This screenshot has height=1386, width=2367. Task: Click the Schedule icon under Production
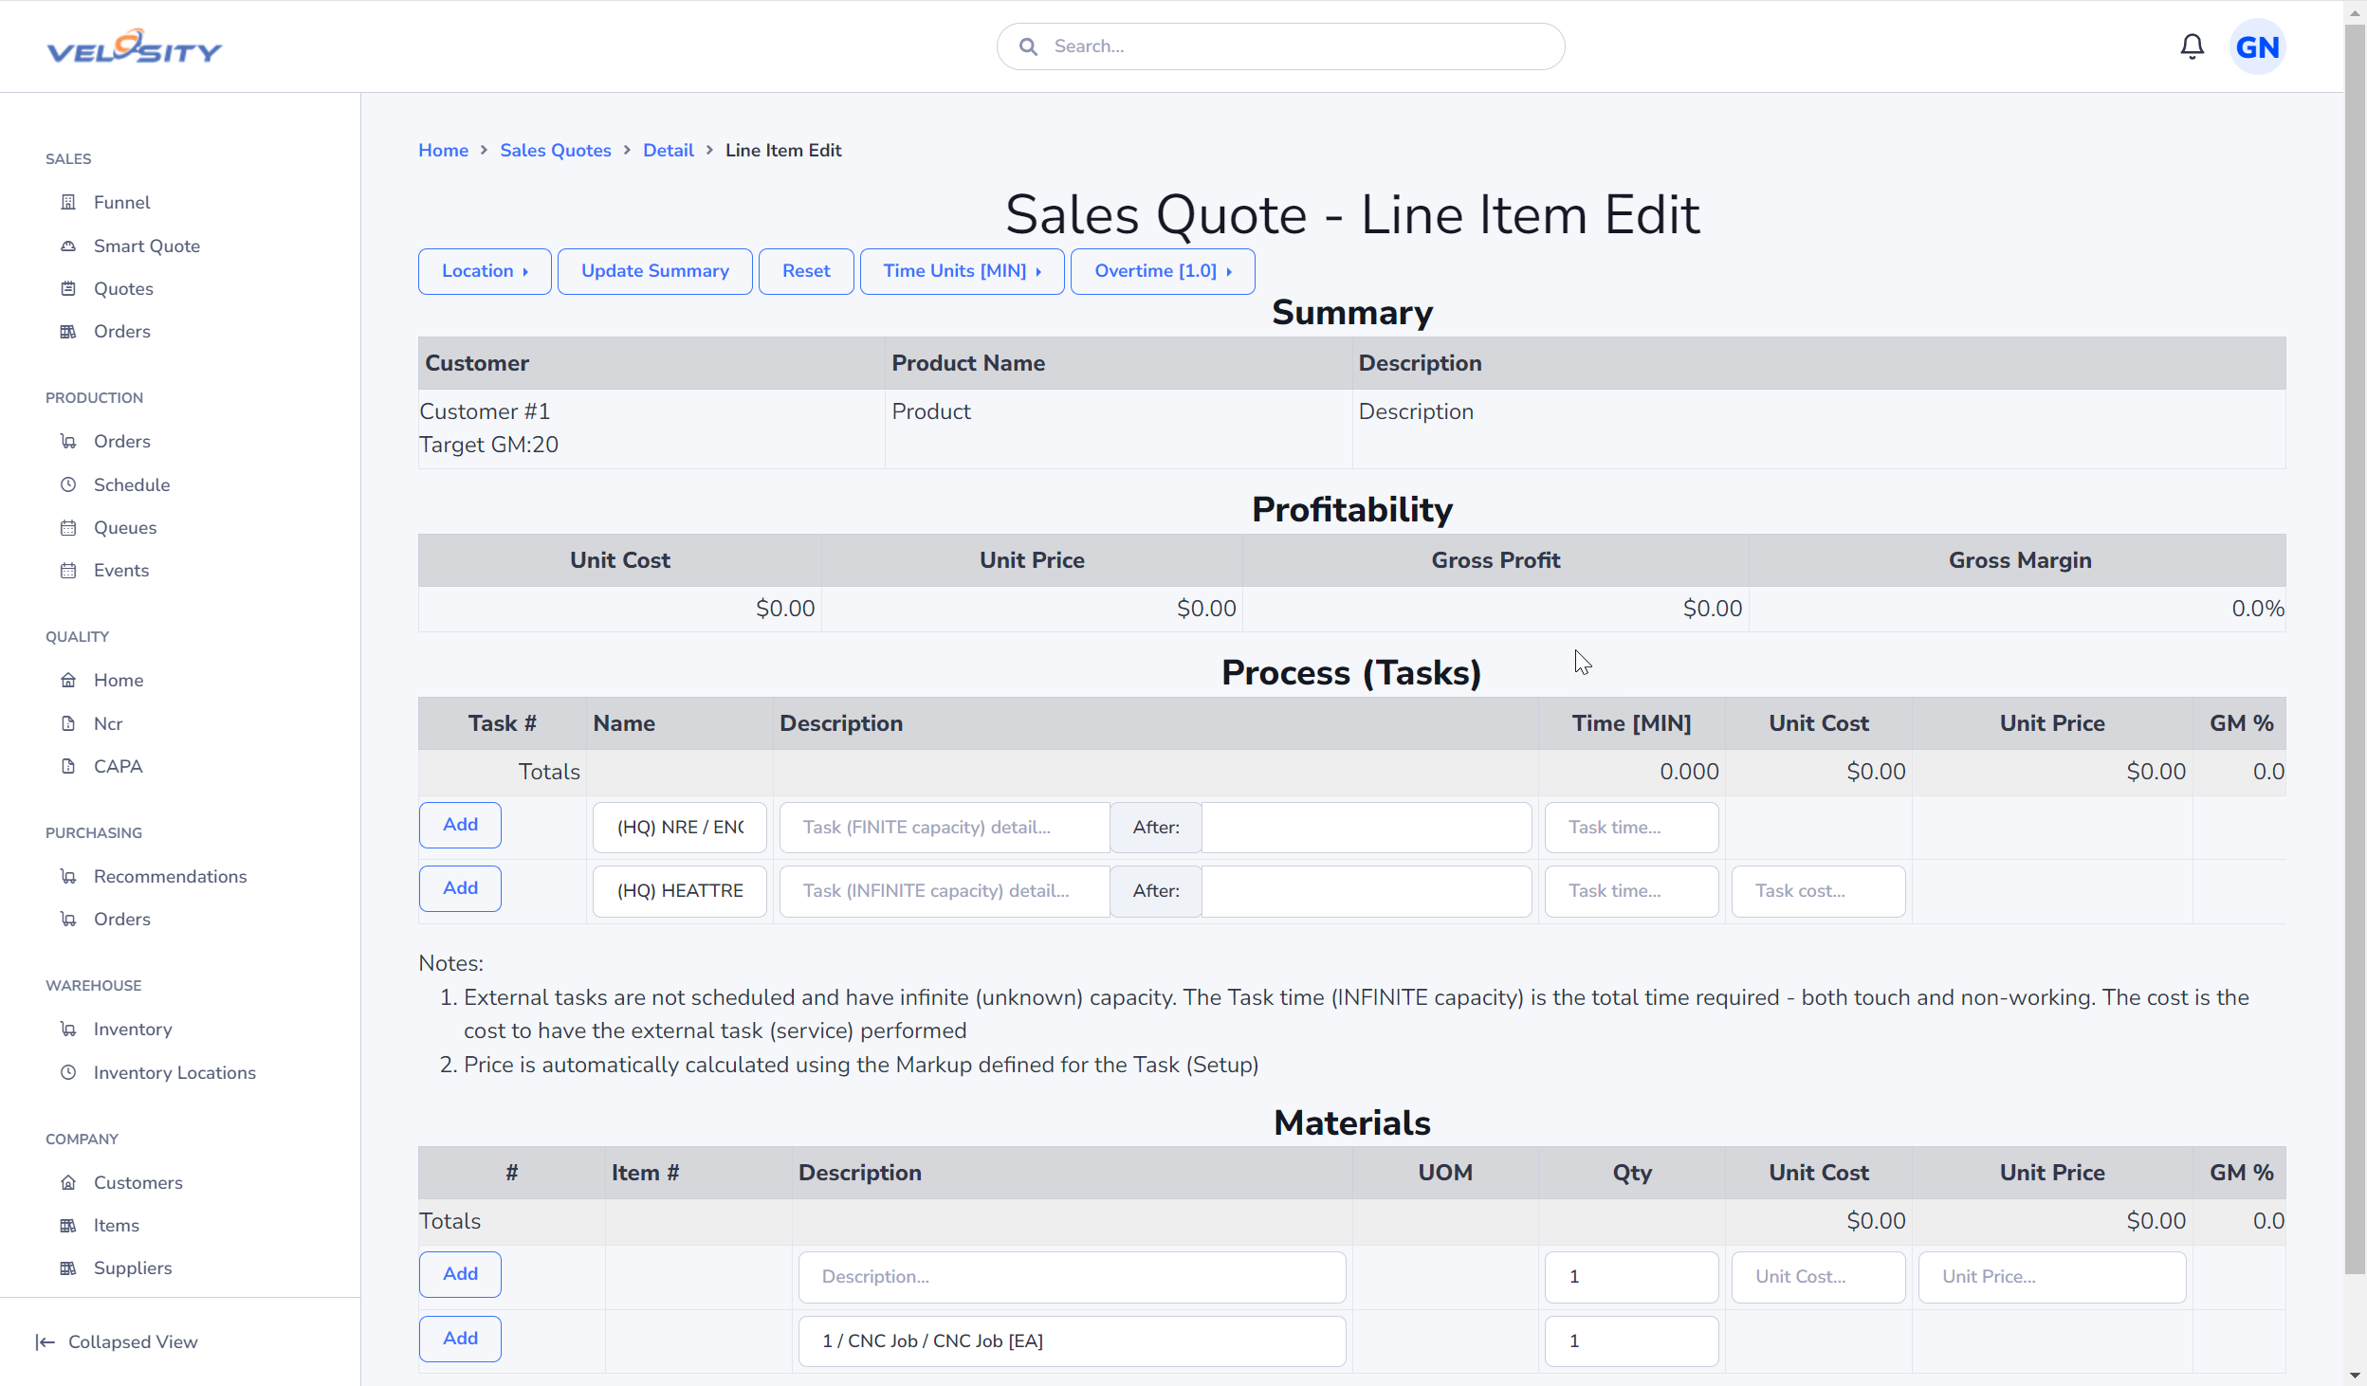[67, 483]
